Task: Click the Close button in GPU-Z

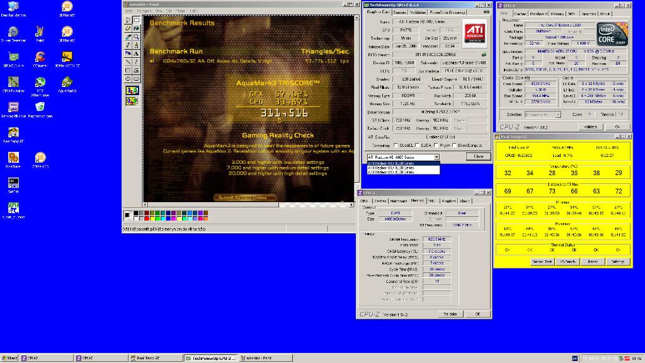Action: 478,156
